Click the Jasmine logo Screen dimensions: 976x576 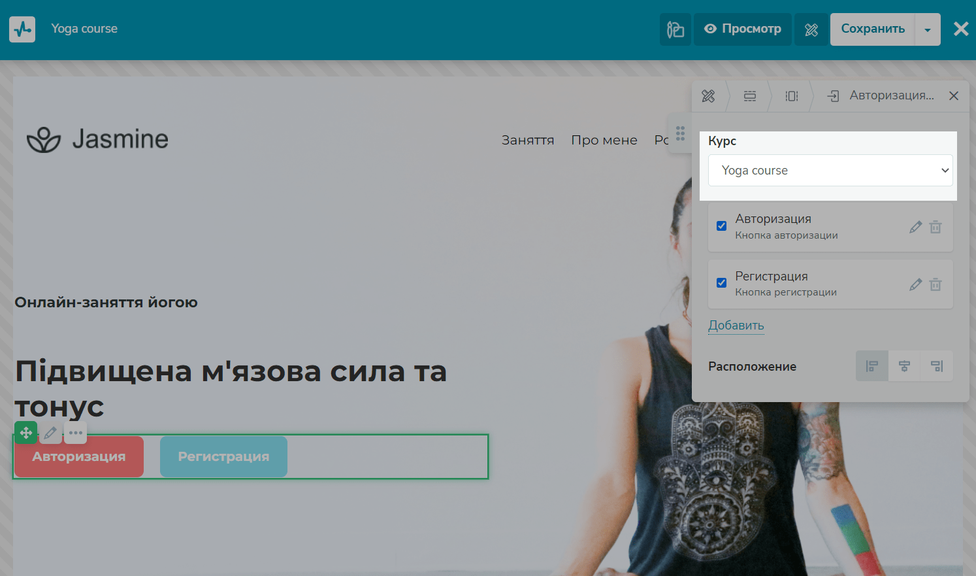point(98,139)
